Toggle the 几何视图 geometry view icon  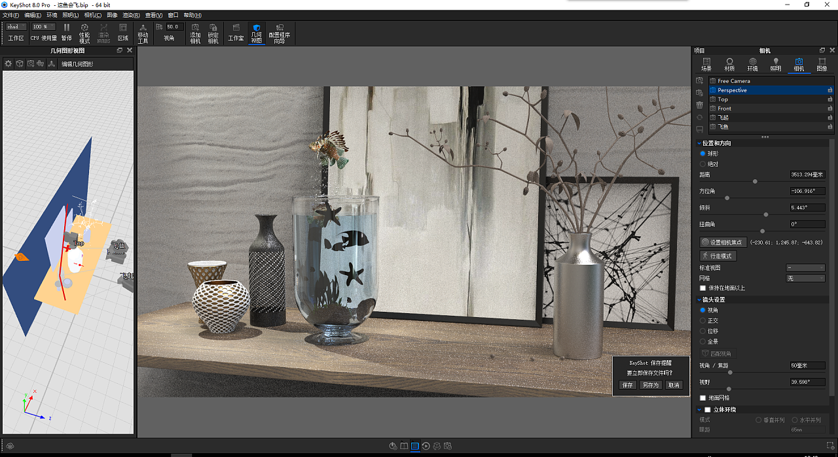tap(257, 28)
